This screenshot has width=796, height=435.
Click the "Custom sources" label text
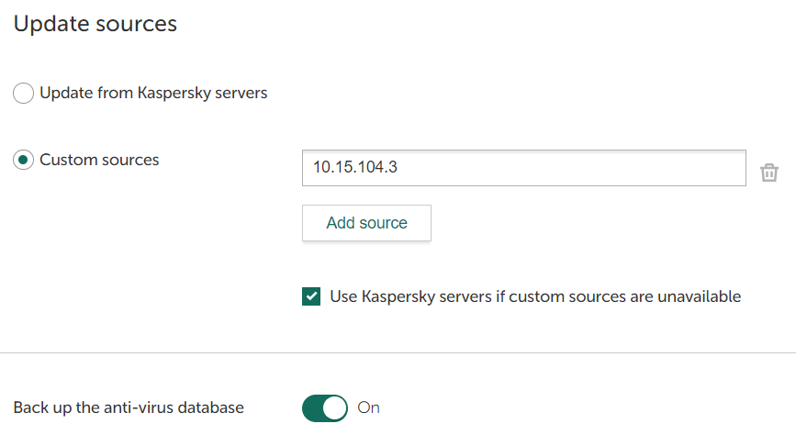99,161
